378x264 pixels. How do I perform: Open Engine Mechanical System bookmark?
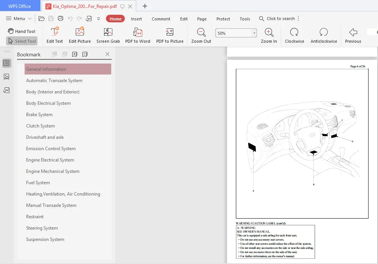[53, 171]
